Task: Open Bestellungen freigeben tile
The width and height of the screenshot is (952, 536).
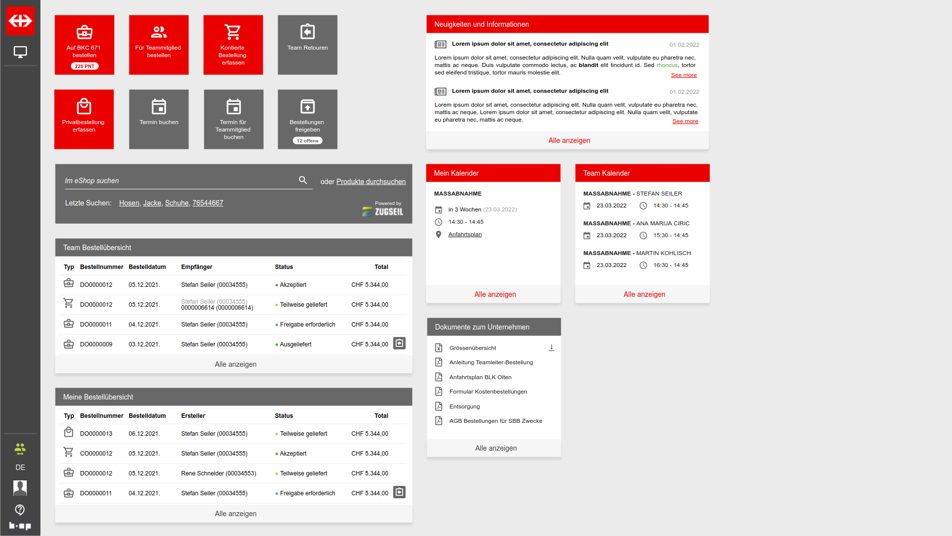Action: [307, 119]
